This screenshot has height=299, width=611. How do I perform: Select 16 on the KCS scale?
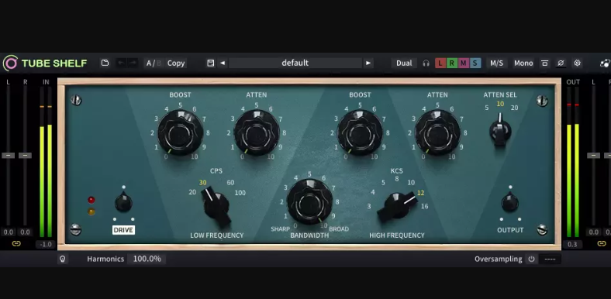click(x=424, y=206)
